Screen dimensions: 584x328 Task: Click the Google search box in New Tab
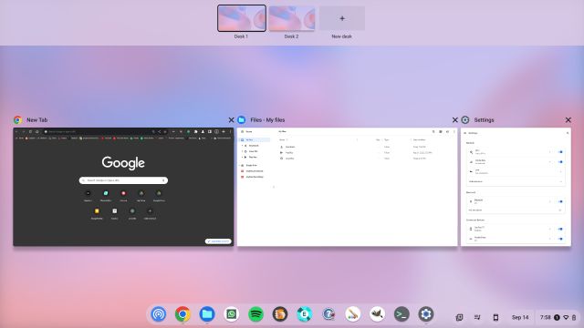tap(123, 180)
